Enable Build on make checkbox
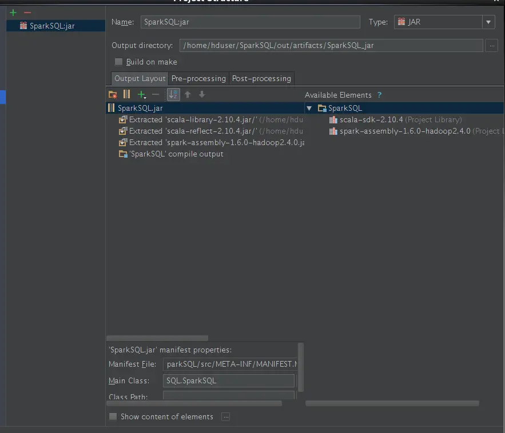Image resolution: width=505 pixels, height=433 pixels. (118, 62)
